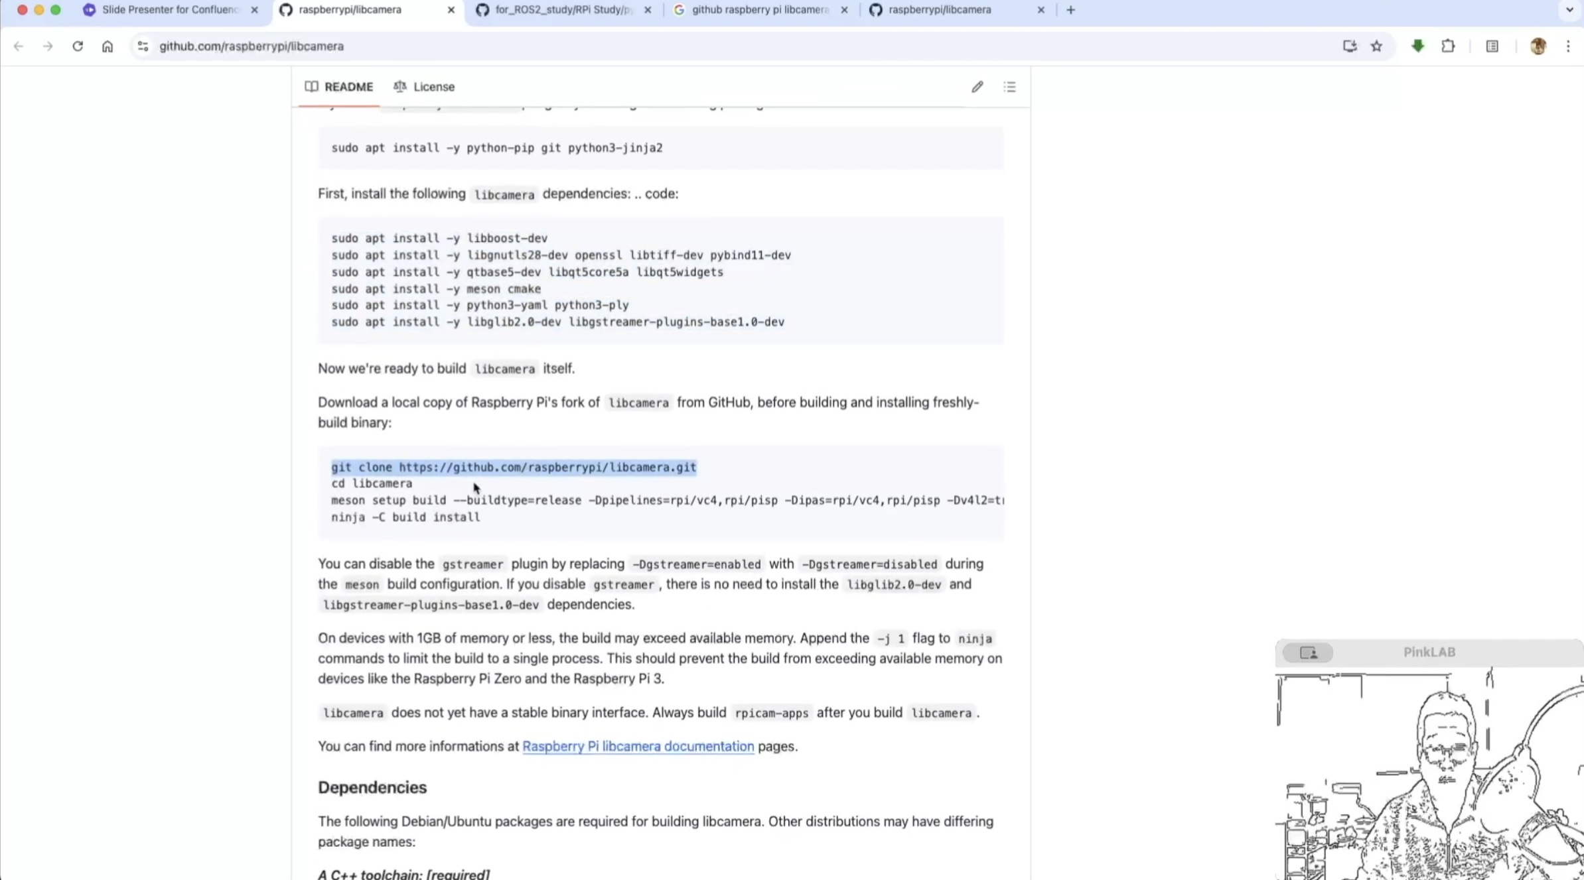Open the side panel icon
Image resolution: width=1584 pixels, height=880 pixels.
(1492, 46)
